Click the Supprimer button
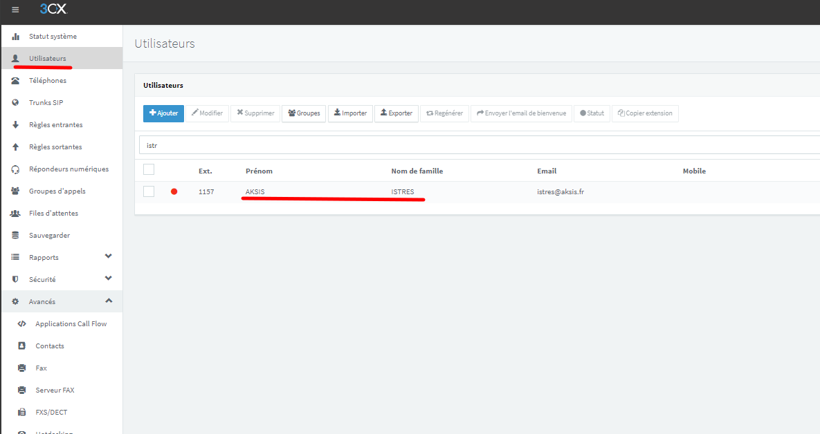 click(255, 113)
